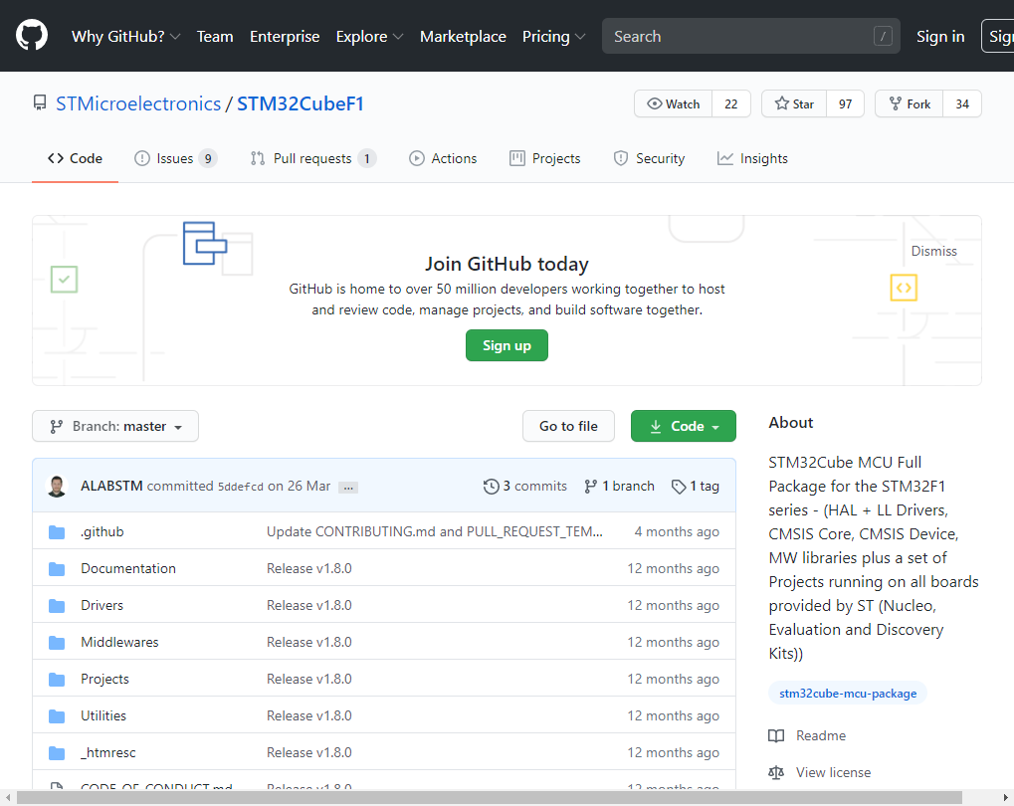Screen dimensions: 1014x806
Task: Click the Go to file button
Action: click(x=568, y=426)
